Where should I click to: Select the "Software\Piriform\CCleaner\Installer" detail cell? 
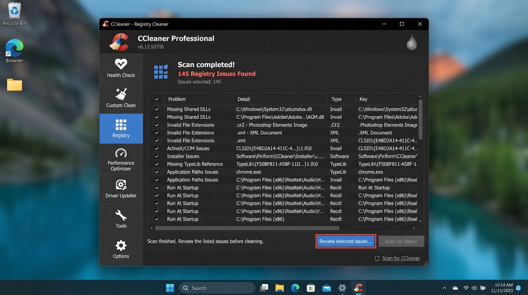pyautogui.click(x=279, y=156)
